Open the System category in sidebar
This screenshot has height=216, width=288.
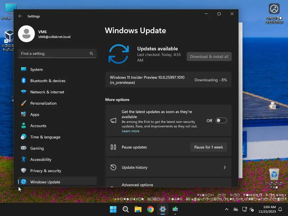tap(57, 69)
